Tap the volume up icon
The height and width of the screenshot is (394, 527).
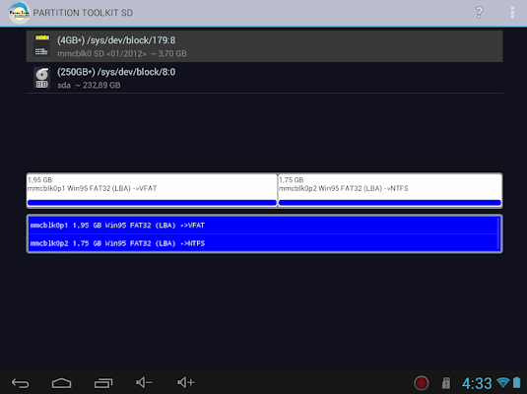tap(185, 382)
